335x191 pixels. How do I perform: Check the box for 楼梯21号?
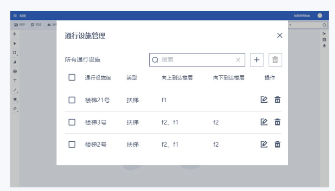coord(72,100)
